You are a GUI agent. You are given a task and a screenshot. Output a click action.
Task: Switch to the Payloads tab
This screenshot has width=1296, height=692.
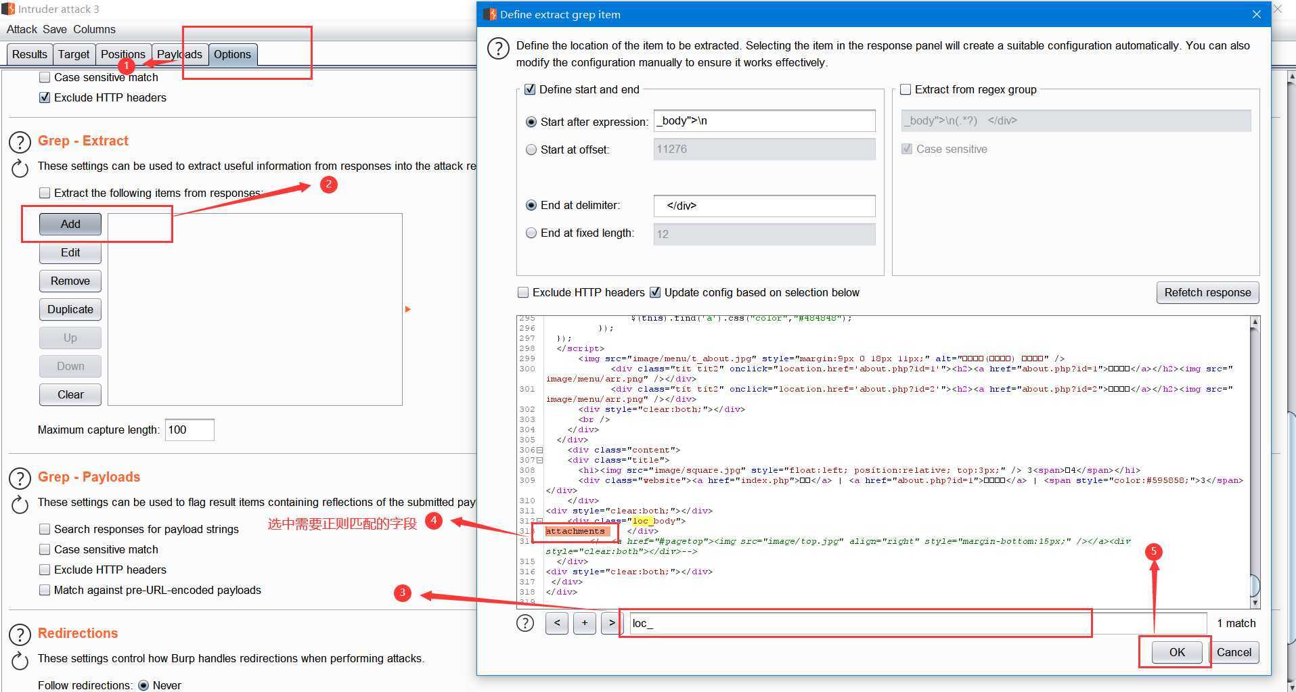[x=179, y=54]
